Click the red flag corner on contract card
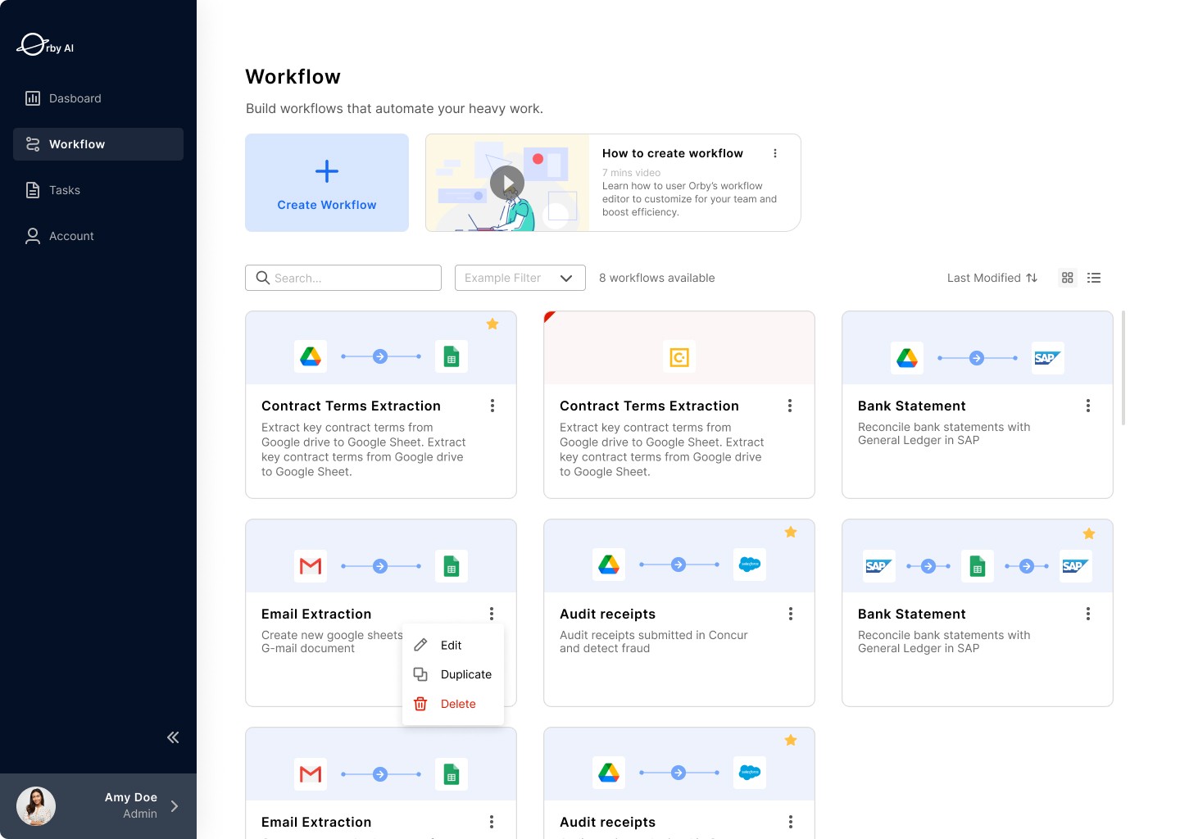This screenshot has width=1180, height=839. 549,316
